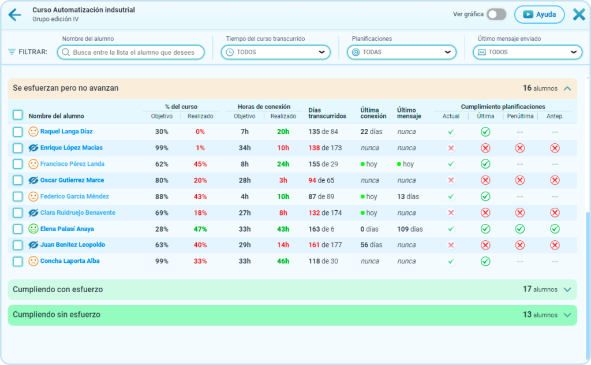Click the back arrow icon
Viewport: 591px width, 365px height.
tap(14, 15)
